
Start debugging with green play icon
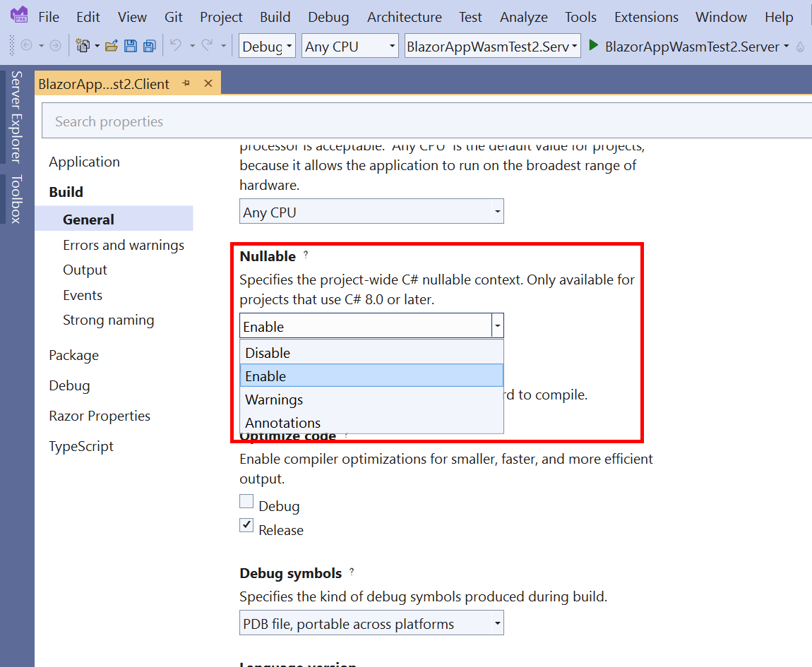pyautogui.click(x=594, y=46)
